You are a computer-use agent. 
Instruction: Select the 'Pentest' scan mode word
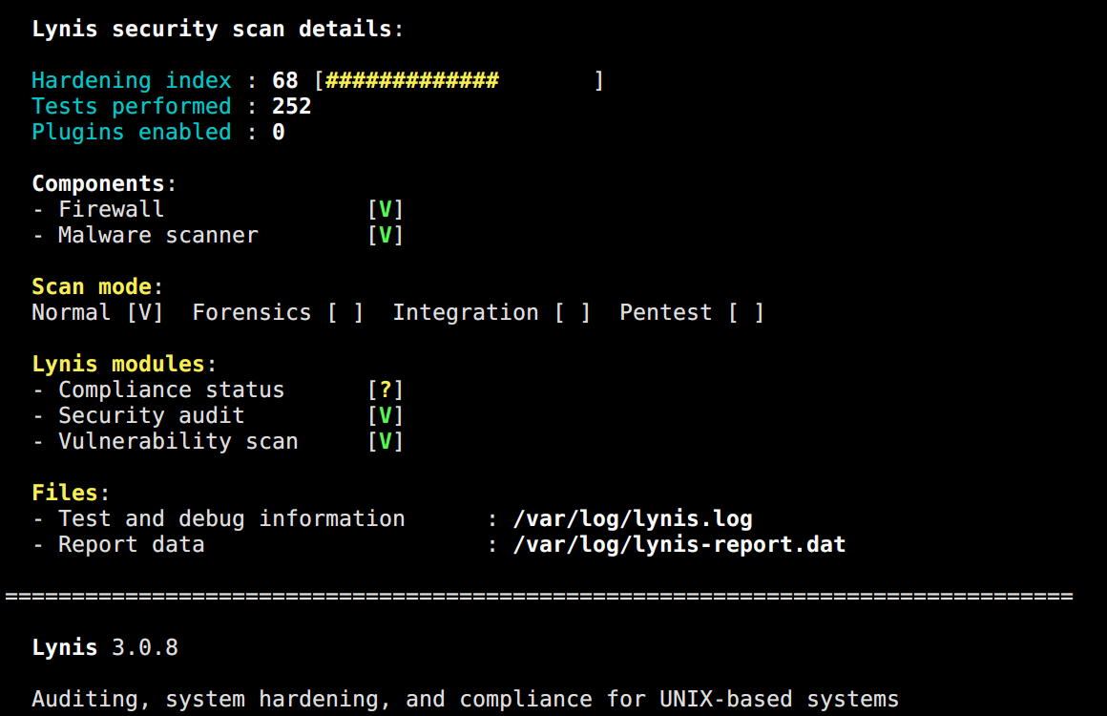(x=666, y=313)
